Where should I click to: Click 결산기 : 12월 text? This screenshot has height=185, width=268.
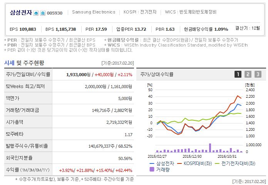point(248,28)
